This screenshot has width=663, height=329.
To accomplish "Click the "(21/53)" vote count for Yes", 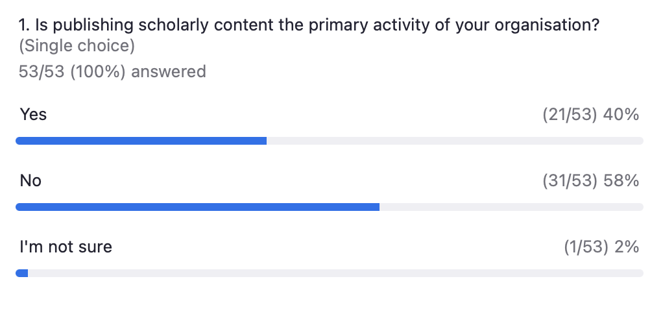I will 570,115.
